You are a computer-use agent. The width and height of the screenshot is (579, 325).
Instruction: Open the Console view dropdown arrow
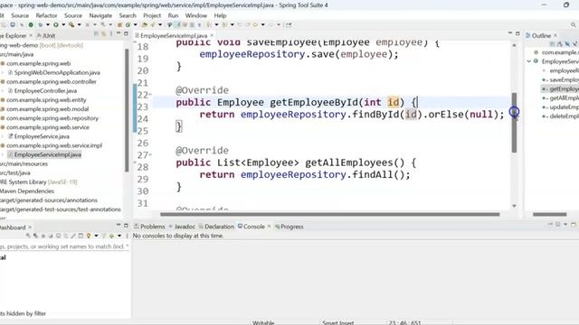(565, 224)
